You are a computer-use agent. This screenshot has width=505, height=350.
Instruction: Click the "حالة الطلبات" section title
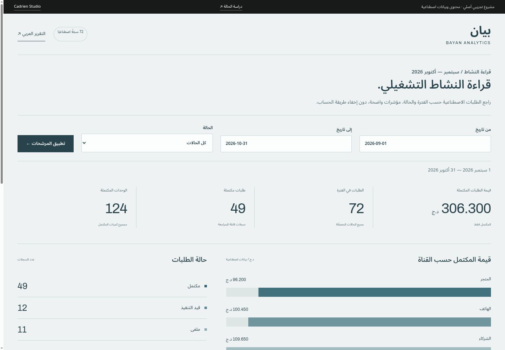point(189,260)
